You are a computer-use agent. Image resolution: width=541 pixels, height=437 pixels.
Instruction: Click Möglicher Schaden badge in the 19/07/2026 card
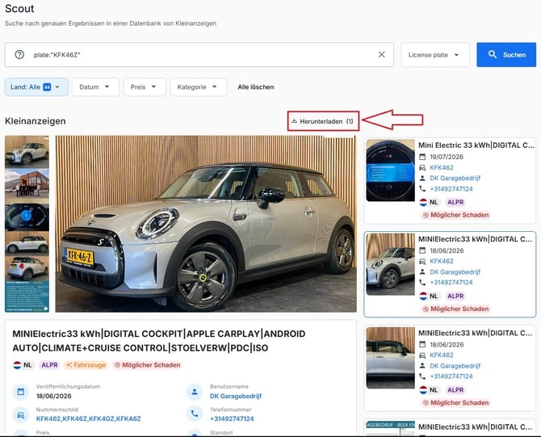[455, 215]
